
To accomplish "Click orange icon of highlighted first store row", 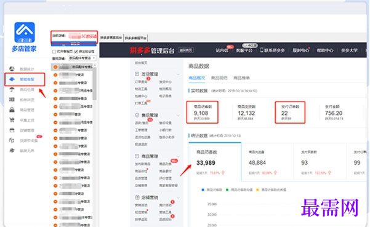I will coord(55,67).
